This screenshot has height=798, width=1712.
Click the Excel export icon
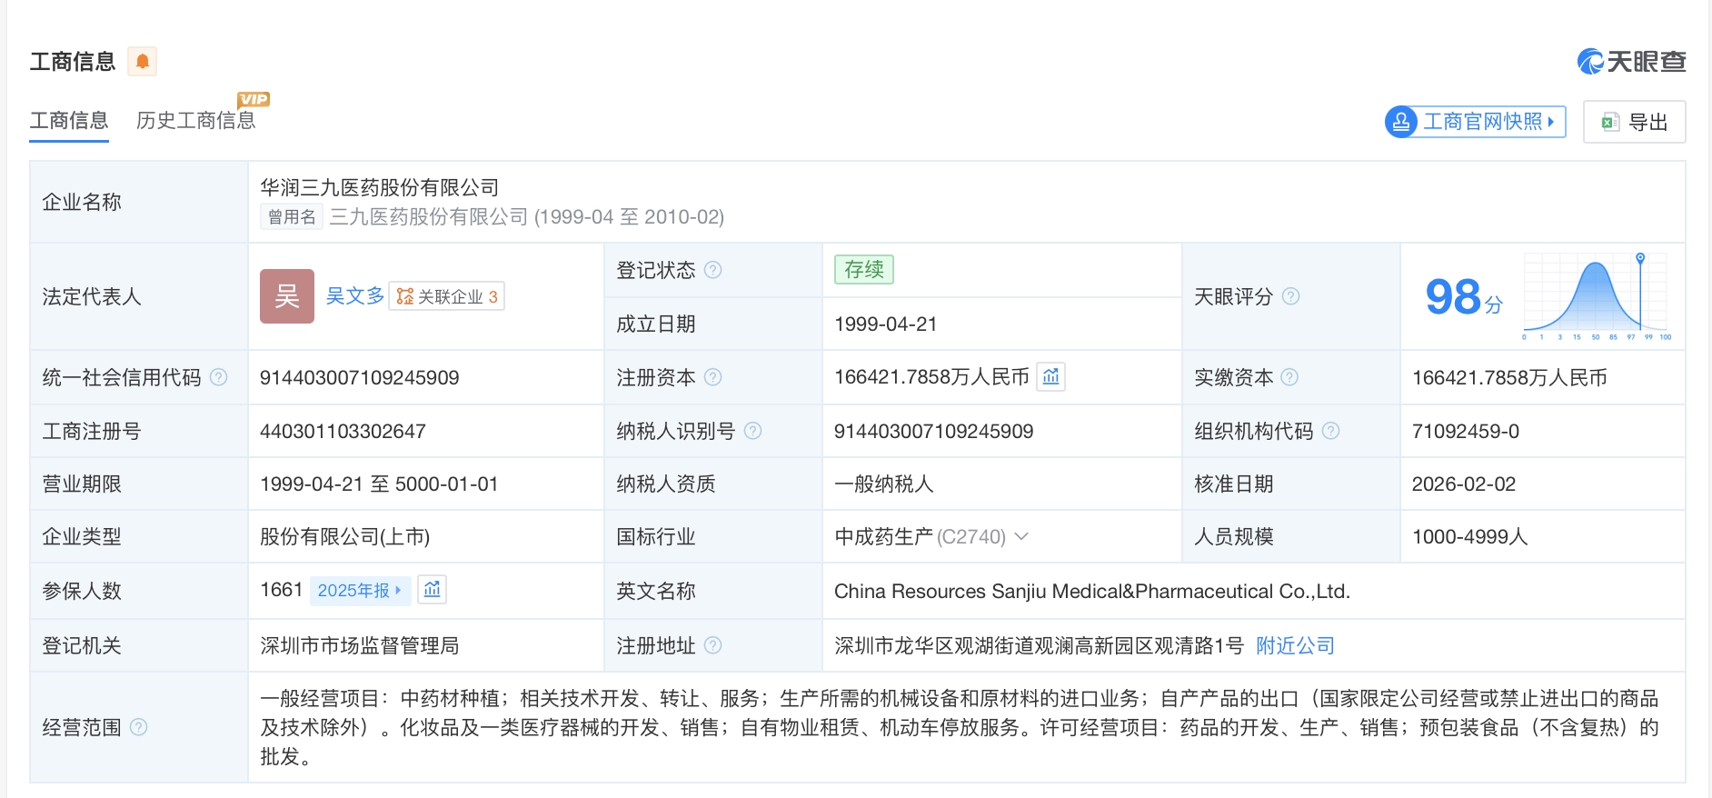click(x=1610, y=122)
